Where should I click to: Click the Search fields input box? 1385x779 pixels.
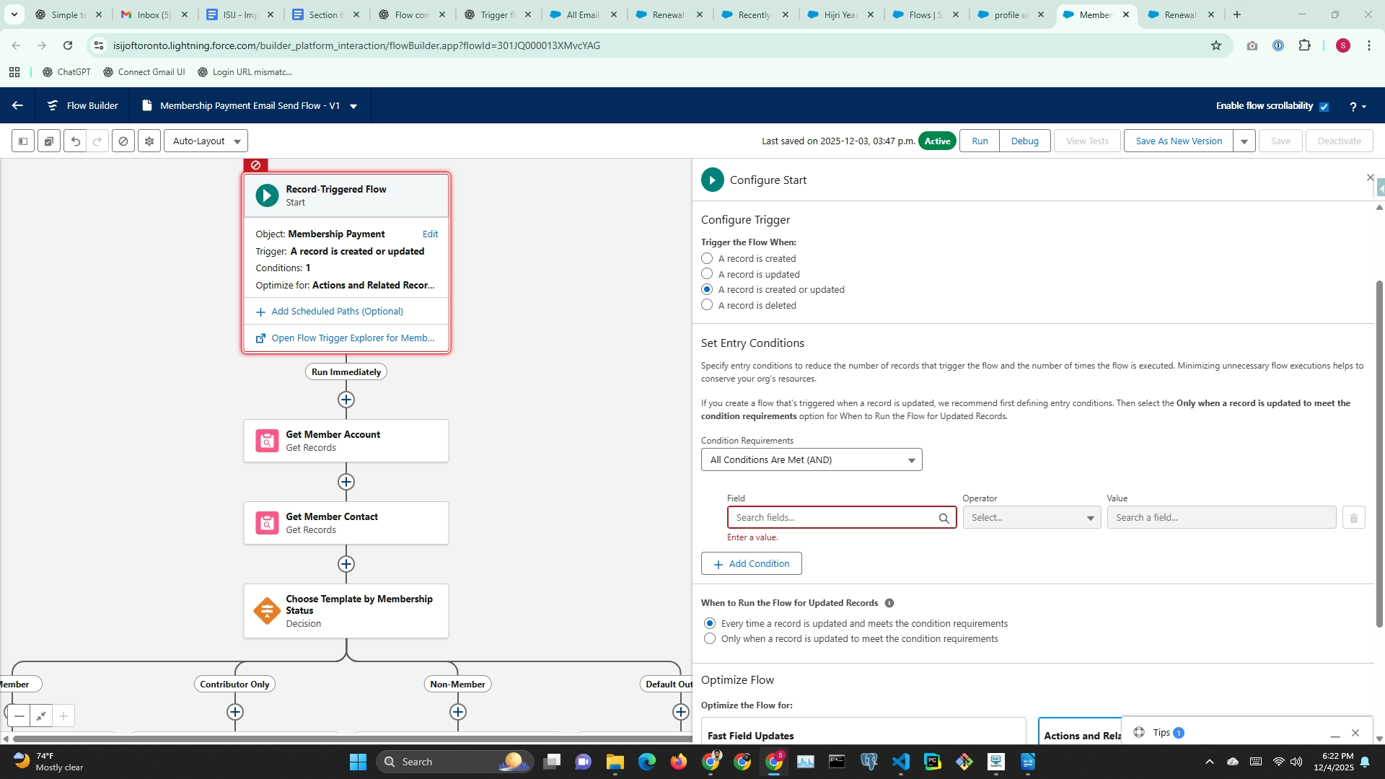(x=833, y=518)
